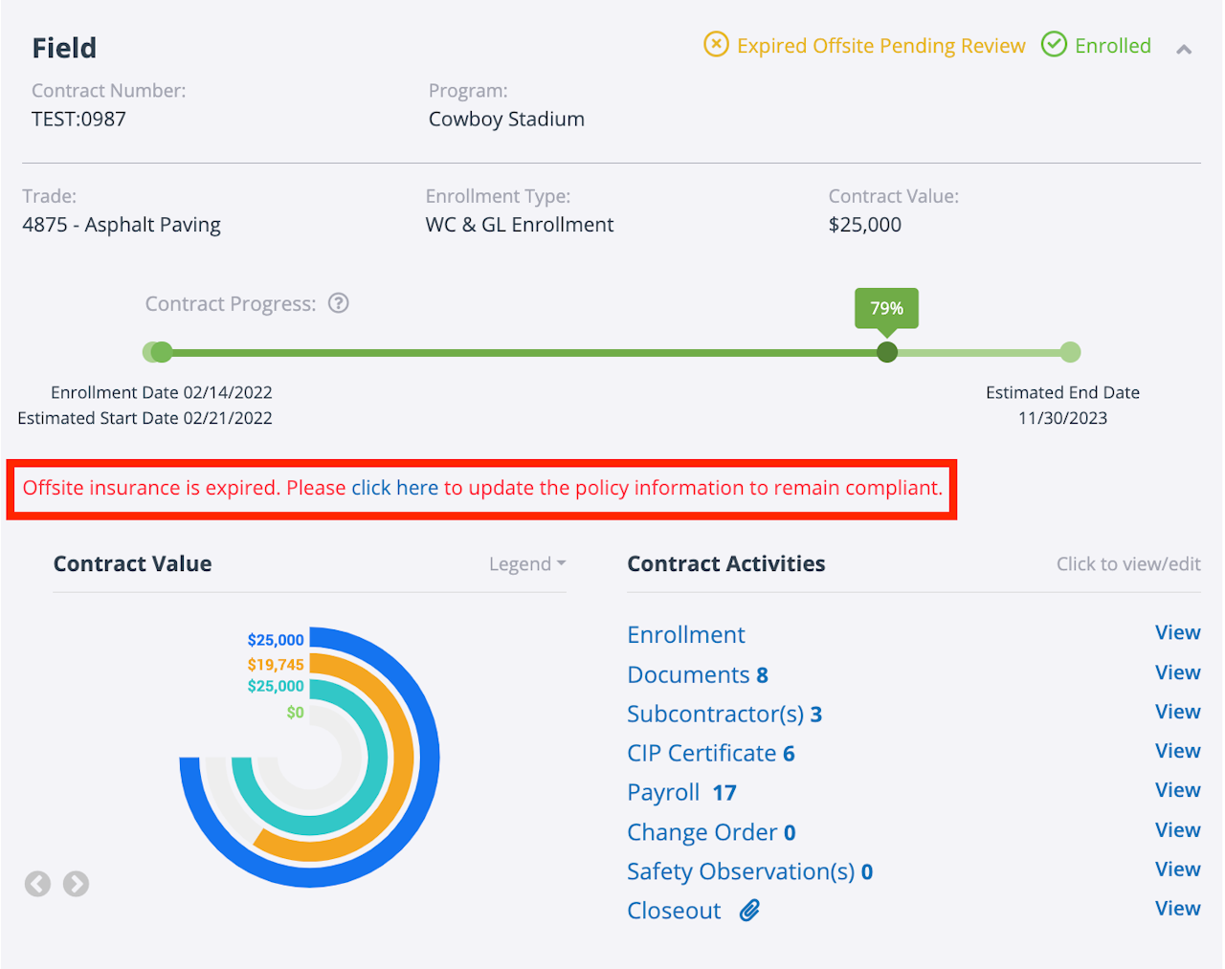Screen dimensions: 1225x969
Task: Click the previous chart left arrow icon
Action: pyautogui.click(x=37, y=884)
